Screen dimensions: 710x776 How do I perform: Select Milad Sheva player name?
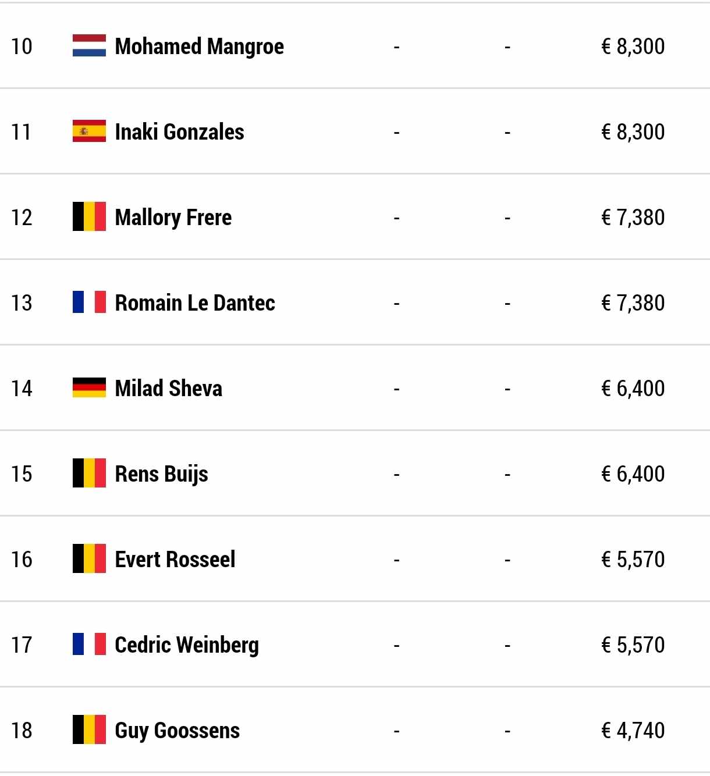point(169,389)
